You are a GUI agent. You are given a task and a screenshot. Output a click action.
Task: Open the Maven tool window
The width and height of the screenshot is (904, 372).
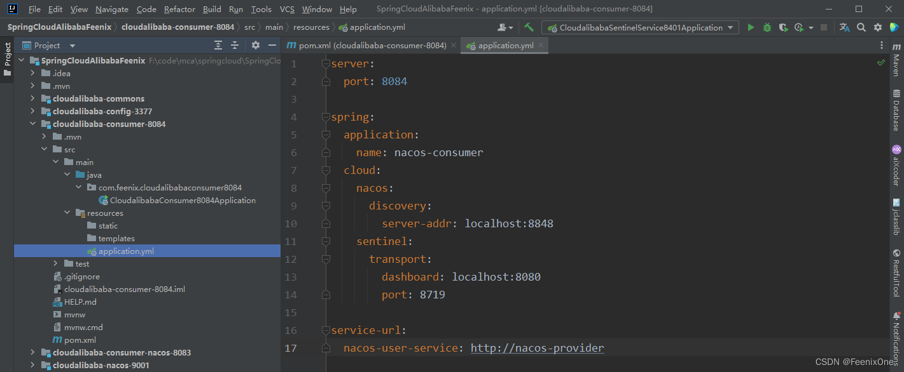pos(896,60)
